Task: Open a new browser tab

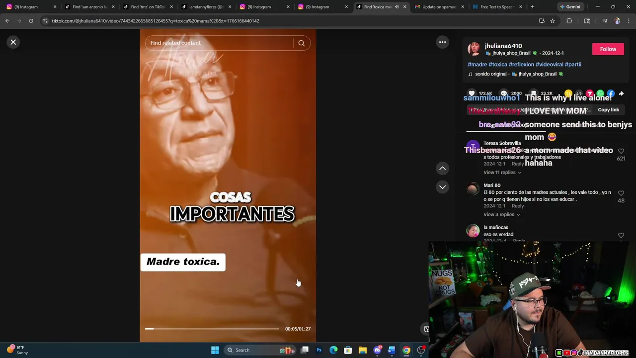Action: [x=532, y=7]
